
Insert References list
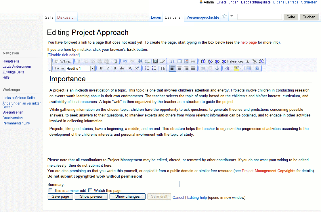pyautogui.click(x=233, y=61)
